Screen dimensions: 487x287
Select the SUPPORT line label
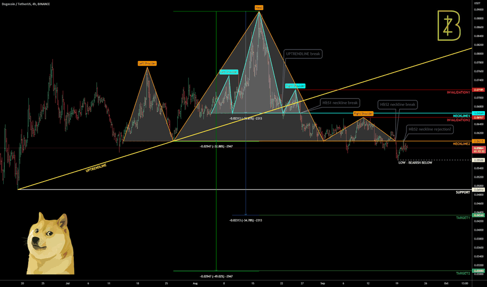click(463, 193)
